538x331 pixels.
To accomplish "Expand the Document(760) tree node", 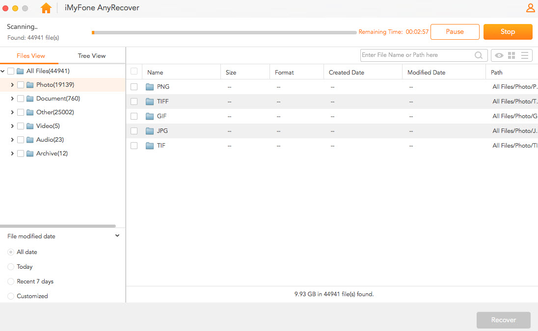I will point(12,99).
